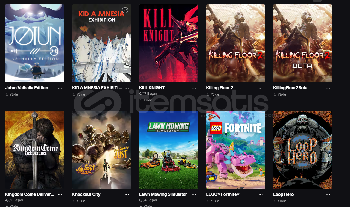Open the three-dot menu for KID A MNESIA EXHIBITION
Viewport: 350px width, 207px height.
click(x=127, y=88)
